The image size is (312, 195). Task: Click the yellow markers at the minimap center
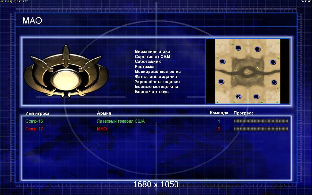pyautogui.click(x=248, y=72)
